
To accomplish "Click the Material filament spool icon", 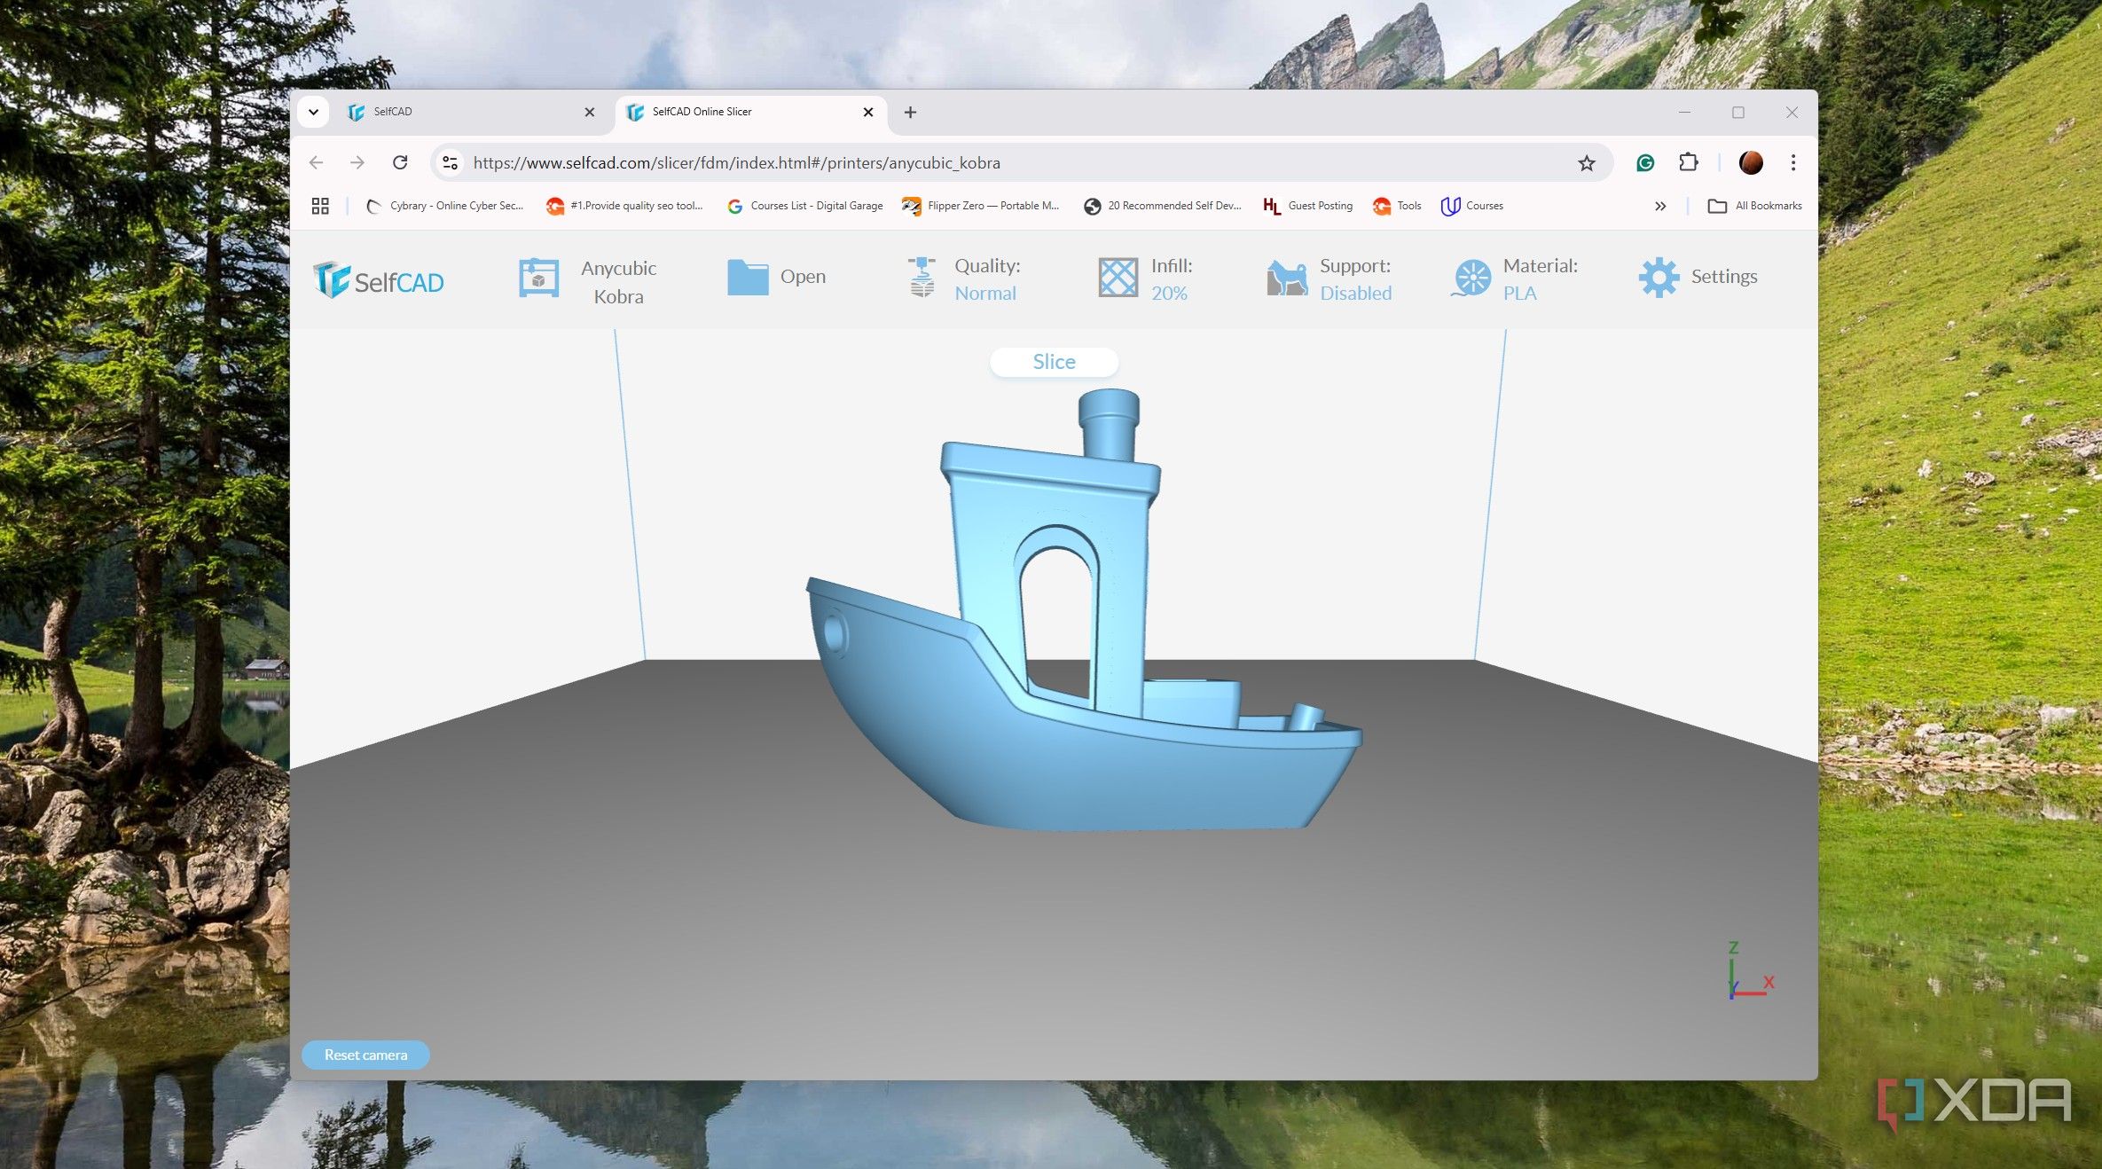I will point(1471,278).
